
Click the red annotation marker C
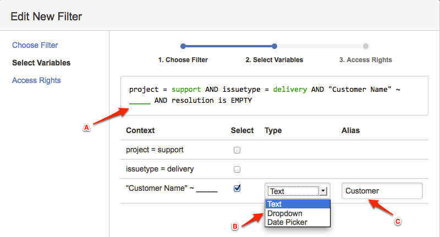[x=398, y=222]
